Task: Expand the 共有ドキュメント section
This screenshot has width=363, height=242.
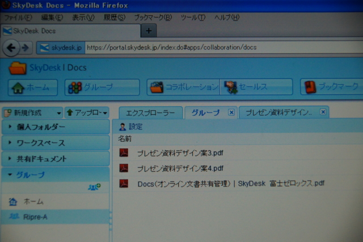Action: click(x=55, y=159)
